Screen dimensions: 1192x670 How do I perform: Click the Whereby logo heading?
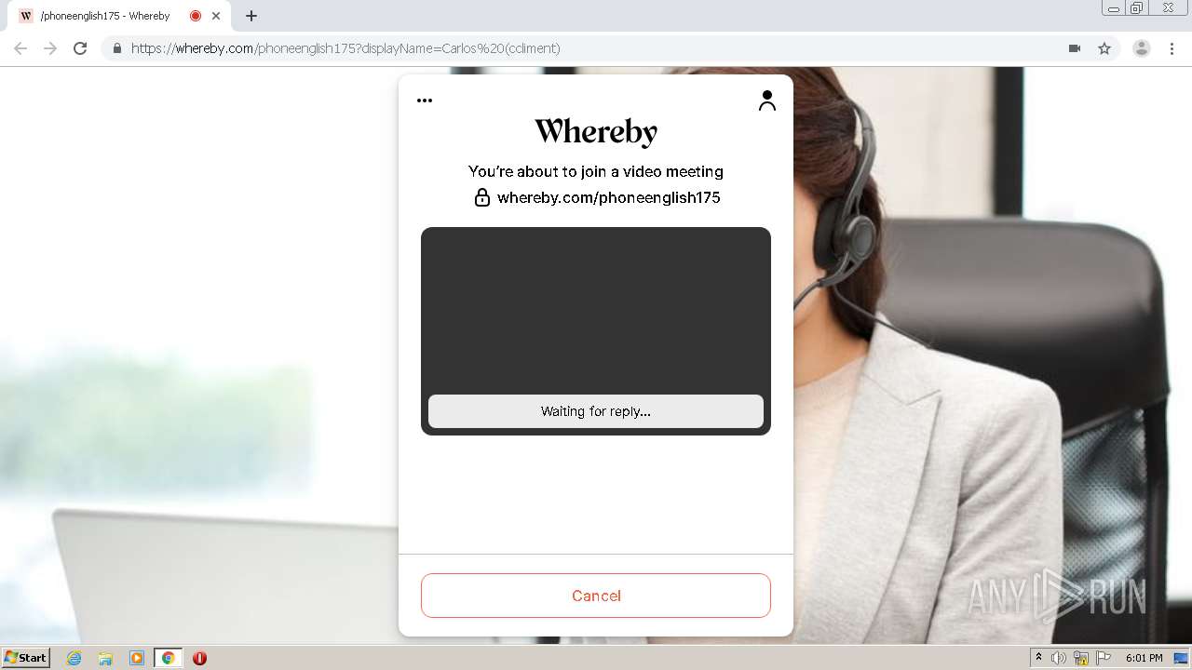(596, 132)
